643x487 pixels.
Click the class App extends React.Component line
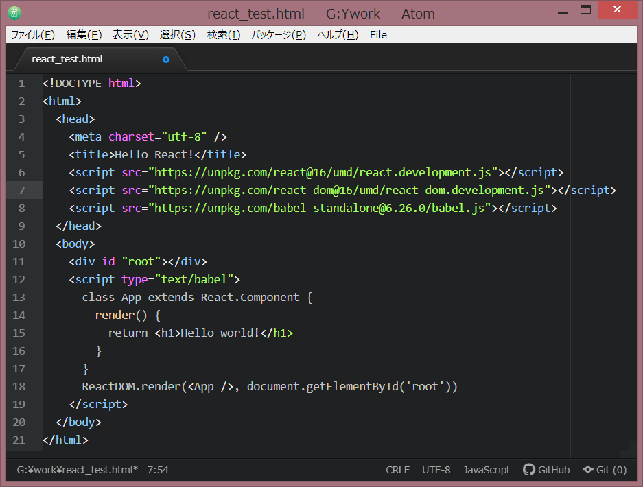coord(197,298)
